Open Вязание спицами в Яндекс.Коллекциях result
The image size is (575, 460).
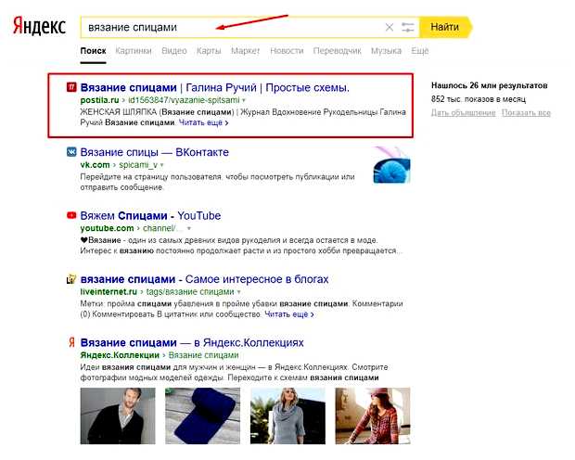pos(192,342)
